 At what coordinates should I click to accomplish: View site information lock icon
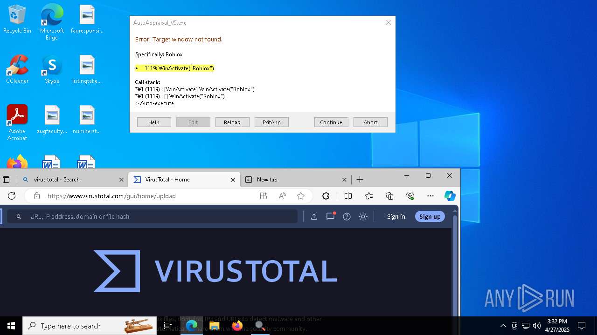click(x=37, y=196)
